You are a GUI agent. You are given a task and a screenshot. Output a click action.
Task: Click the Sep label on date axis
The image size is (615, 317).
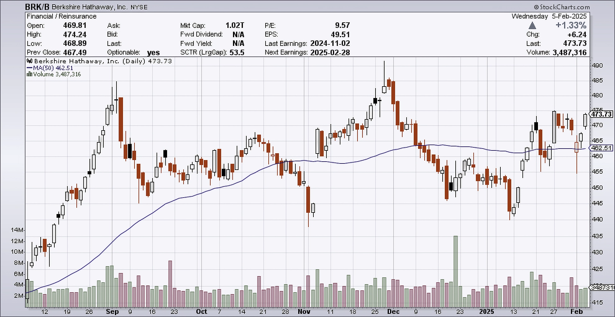click(x=112, y=312)
